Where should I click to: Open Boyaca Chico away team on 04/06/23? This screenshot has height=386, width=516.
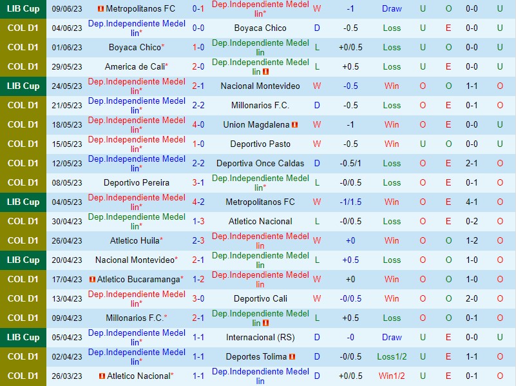[x=260, y=28]
